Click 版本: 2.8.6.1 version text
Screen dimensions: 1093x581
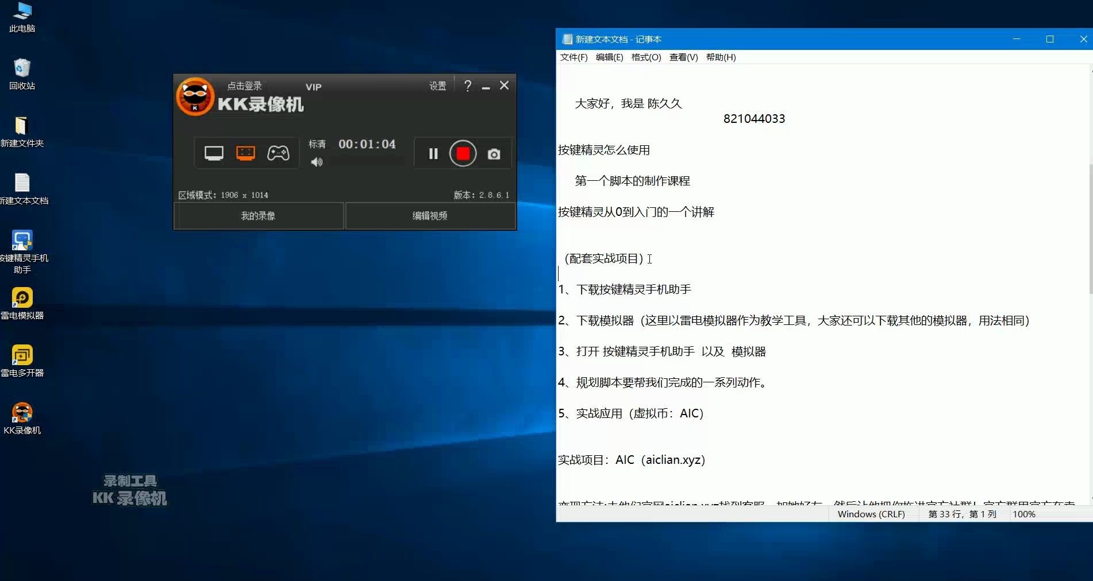pos(482,195)
